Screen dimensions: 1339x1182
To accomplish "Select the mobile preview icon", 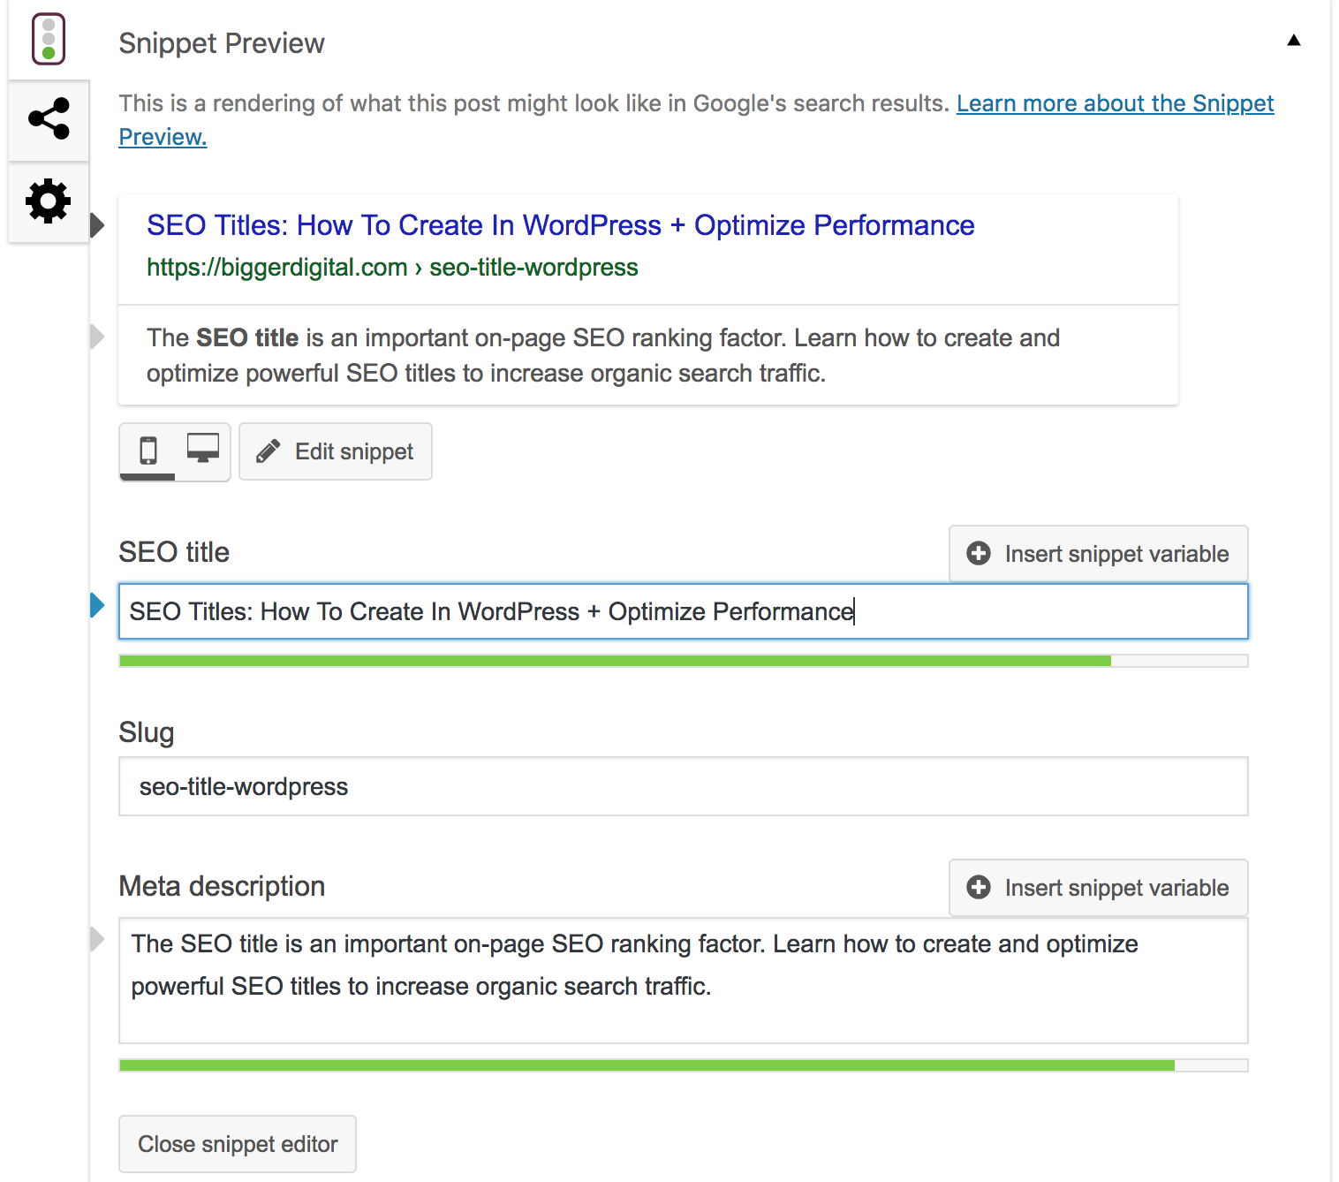I will coord(148,451).
